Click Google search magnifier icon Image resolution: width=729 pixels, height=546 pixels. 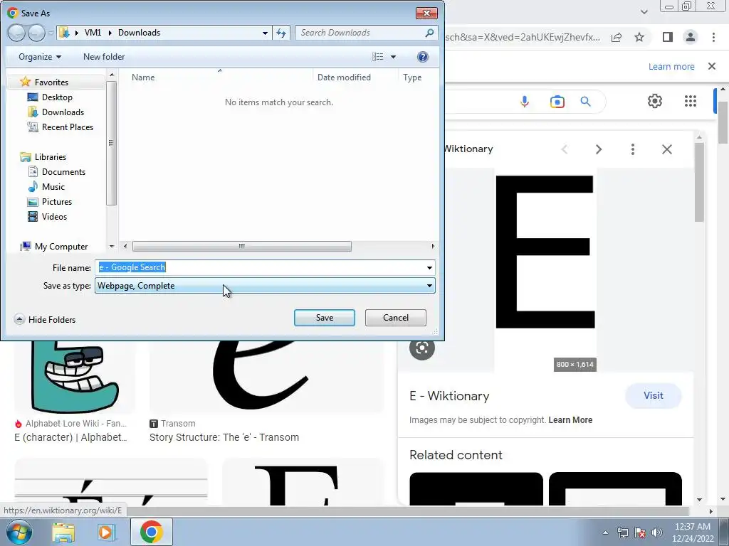click(585, 101)
